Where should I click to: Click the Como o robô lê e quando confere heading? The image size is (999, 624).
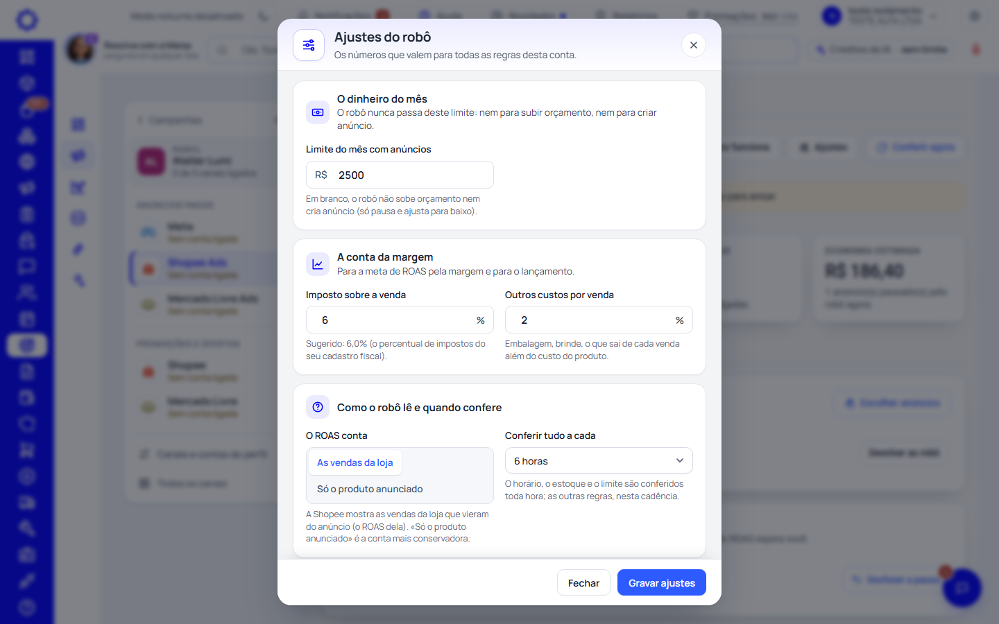(x=419, y=408)
